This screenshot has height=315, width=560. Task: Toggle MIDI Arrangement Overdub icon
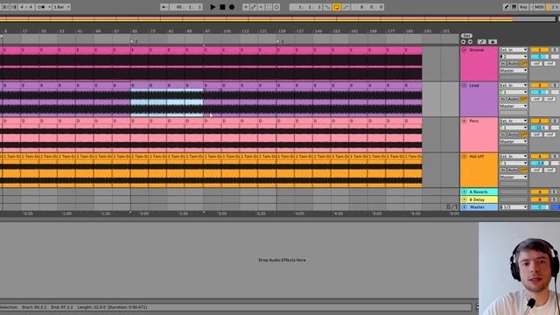[246, 7]
